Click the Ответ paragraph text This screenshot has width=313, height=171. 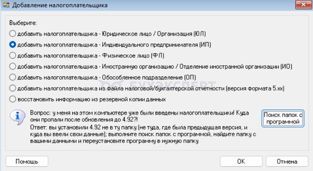(x=138, y=134)
